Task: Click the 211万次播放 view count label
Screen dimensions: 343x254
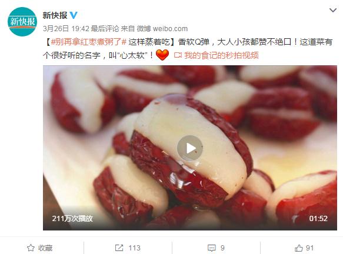Action: pyautogui.click(x=72, y=218)
